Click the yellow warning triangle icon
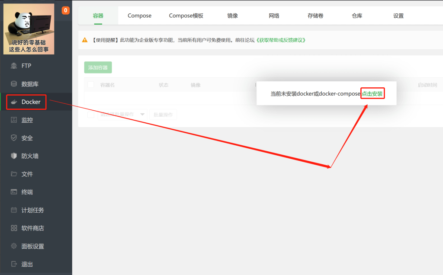This screenshot has width=443, height=275. (x=85, y=40)
